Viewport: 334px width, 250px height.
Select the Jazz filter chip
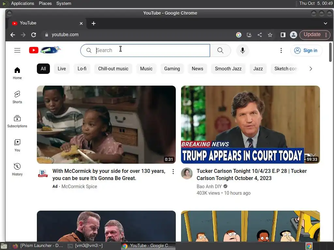tap(258, 69)
